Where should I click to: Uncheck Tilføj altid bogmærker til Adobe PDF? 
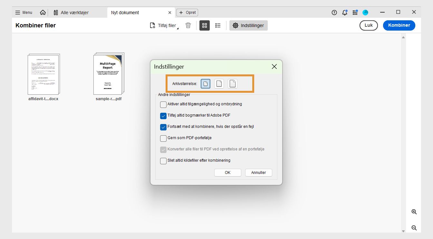coord(163,116)
